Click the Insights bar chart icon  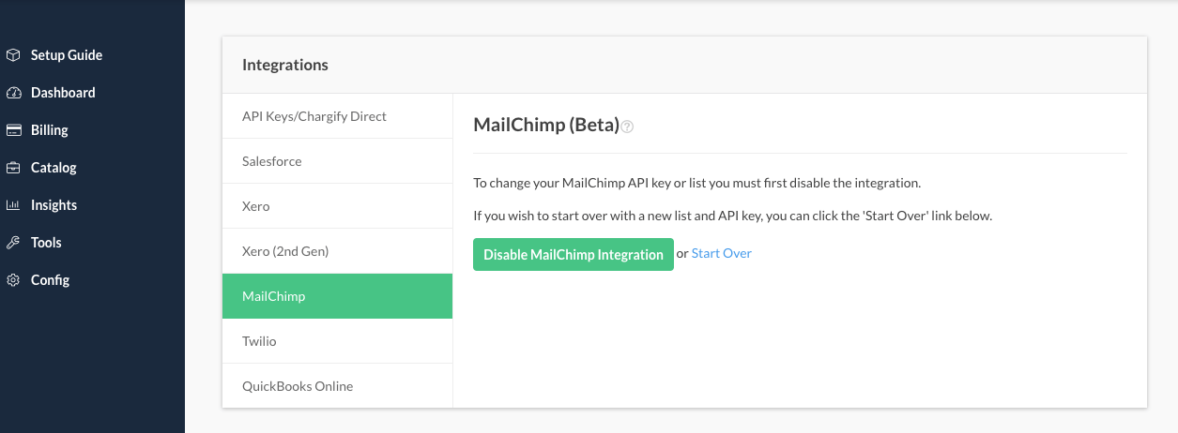[13, 205]
